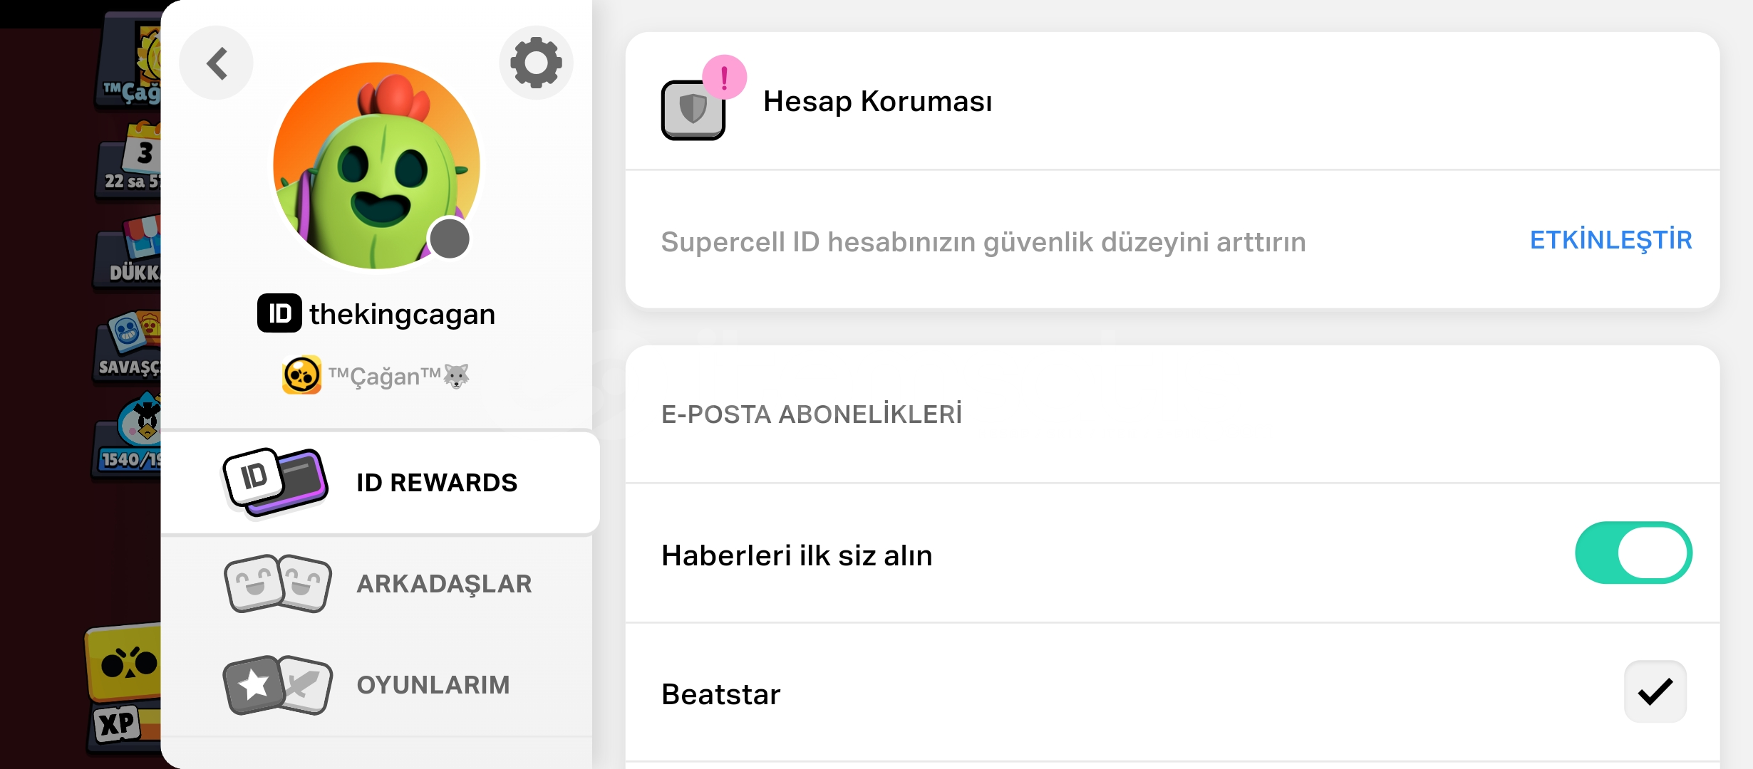Go back with the left chevron arrow
The width and height of the screenshot is (1753, 769).
tap(217, 63)
